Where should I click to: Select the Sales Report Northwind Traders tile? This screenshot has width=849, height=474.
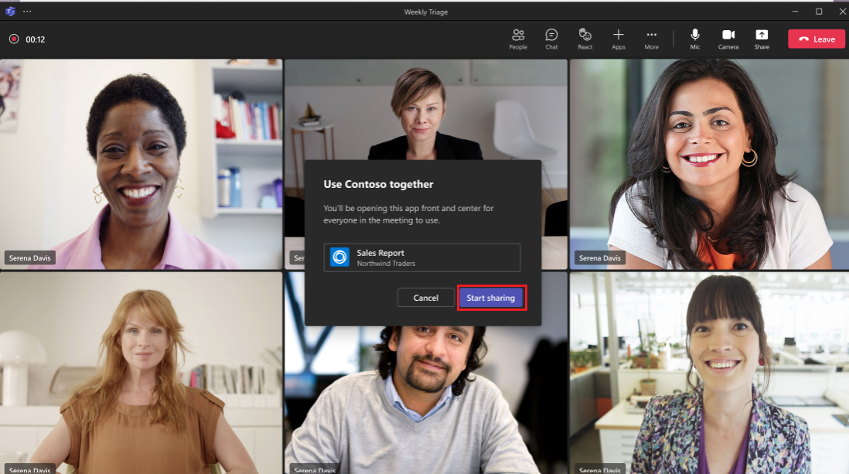[422, 257]
